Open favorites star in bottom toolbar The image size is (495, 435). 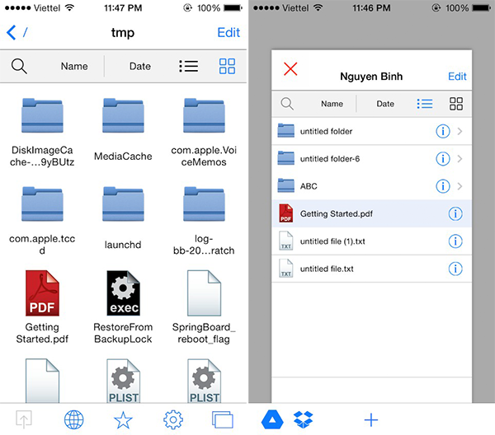point(123,419)
